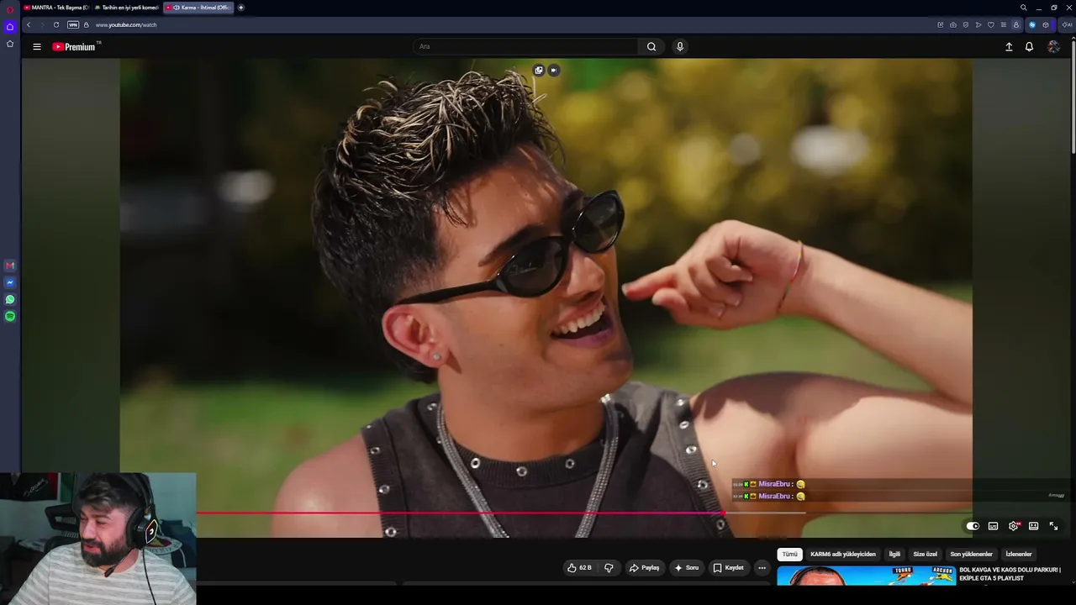
Task: Open the new tab plus button
Action: coord(240,8)
